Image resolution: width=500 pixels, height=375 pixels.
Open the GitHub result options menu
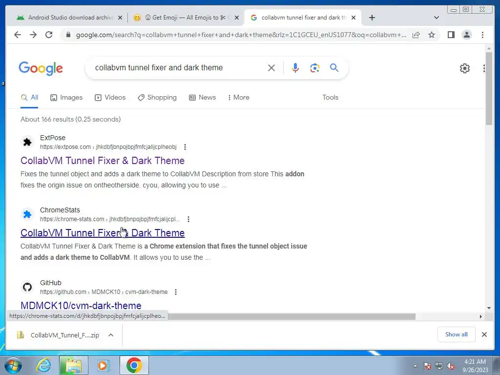176,292
